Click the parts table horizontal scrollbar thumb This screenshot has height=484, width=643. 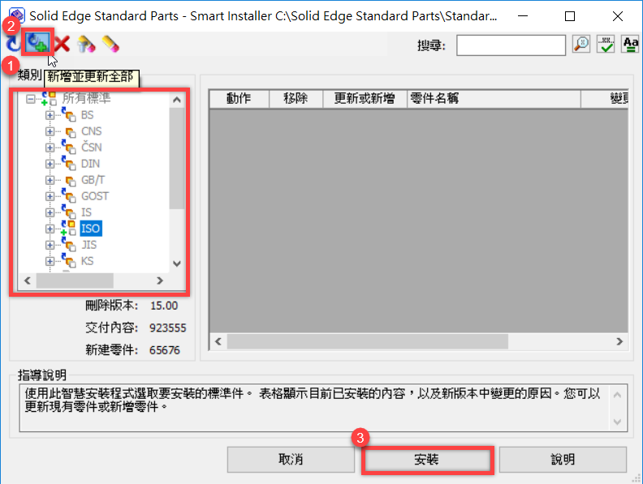pyautogui.click(x=368, y=341)
